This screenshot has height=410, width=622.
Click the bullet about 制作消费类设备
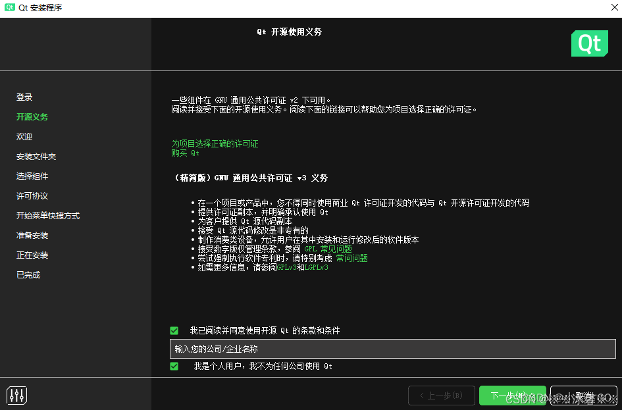tap(308, 240)
